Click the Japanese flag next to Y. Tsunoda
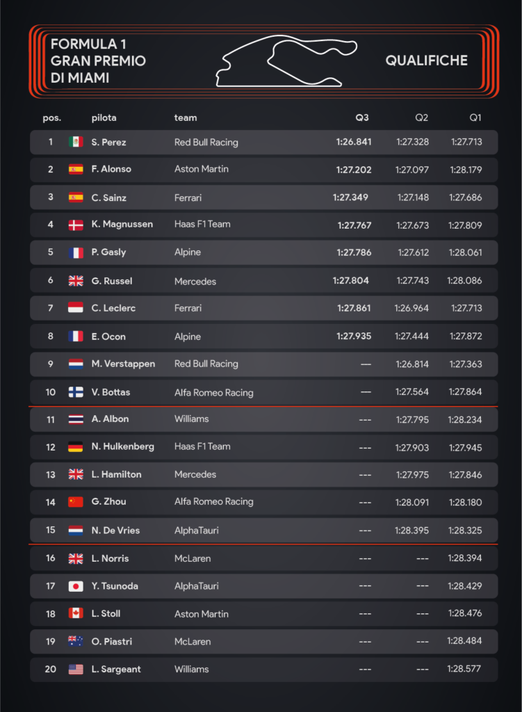This screenshot has height=712, width=522. click(x=76, y=586)
